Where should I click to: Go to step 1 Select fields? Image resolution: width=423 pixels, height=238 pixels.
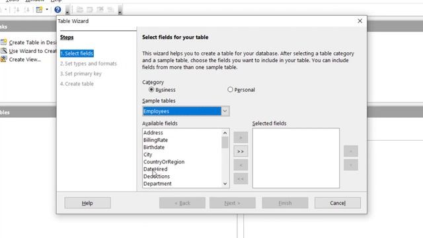(77, 54)
